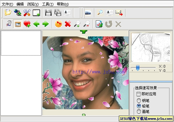This screenshot has height=122, width=174.
Task: Open the 工具(T) menu
Action: 48,4
